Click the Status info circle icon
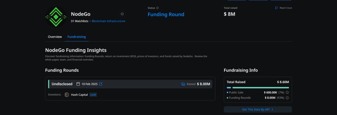 point(157,8)
